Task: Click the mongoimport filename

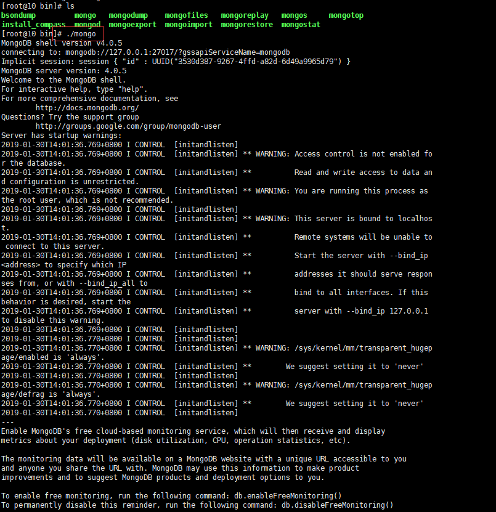Action: coord(189,25)
